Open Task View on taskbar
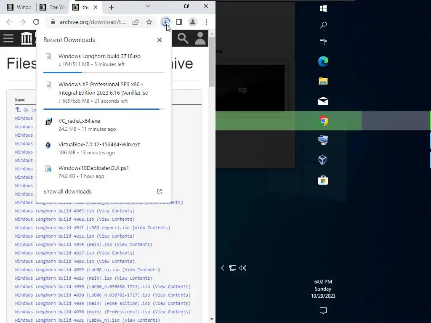 click(x=323, y=42)
